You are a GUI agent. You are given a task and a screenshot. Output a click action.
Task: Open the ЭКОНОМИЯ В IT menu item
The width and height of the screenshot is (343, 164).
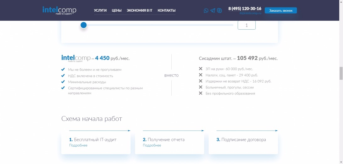tap(140, 10)
